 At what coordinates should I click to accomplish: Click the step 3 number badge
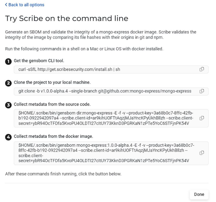(x=8, y=104)
